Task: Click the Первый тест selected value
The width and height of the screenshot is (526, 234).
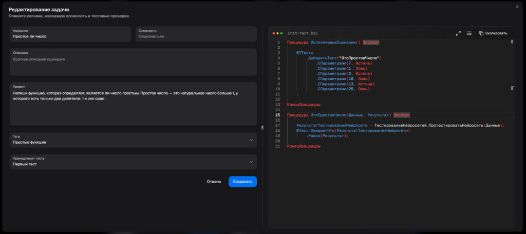Action: (25, 164)
